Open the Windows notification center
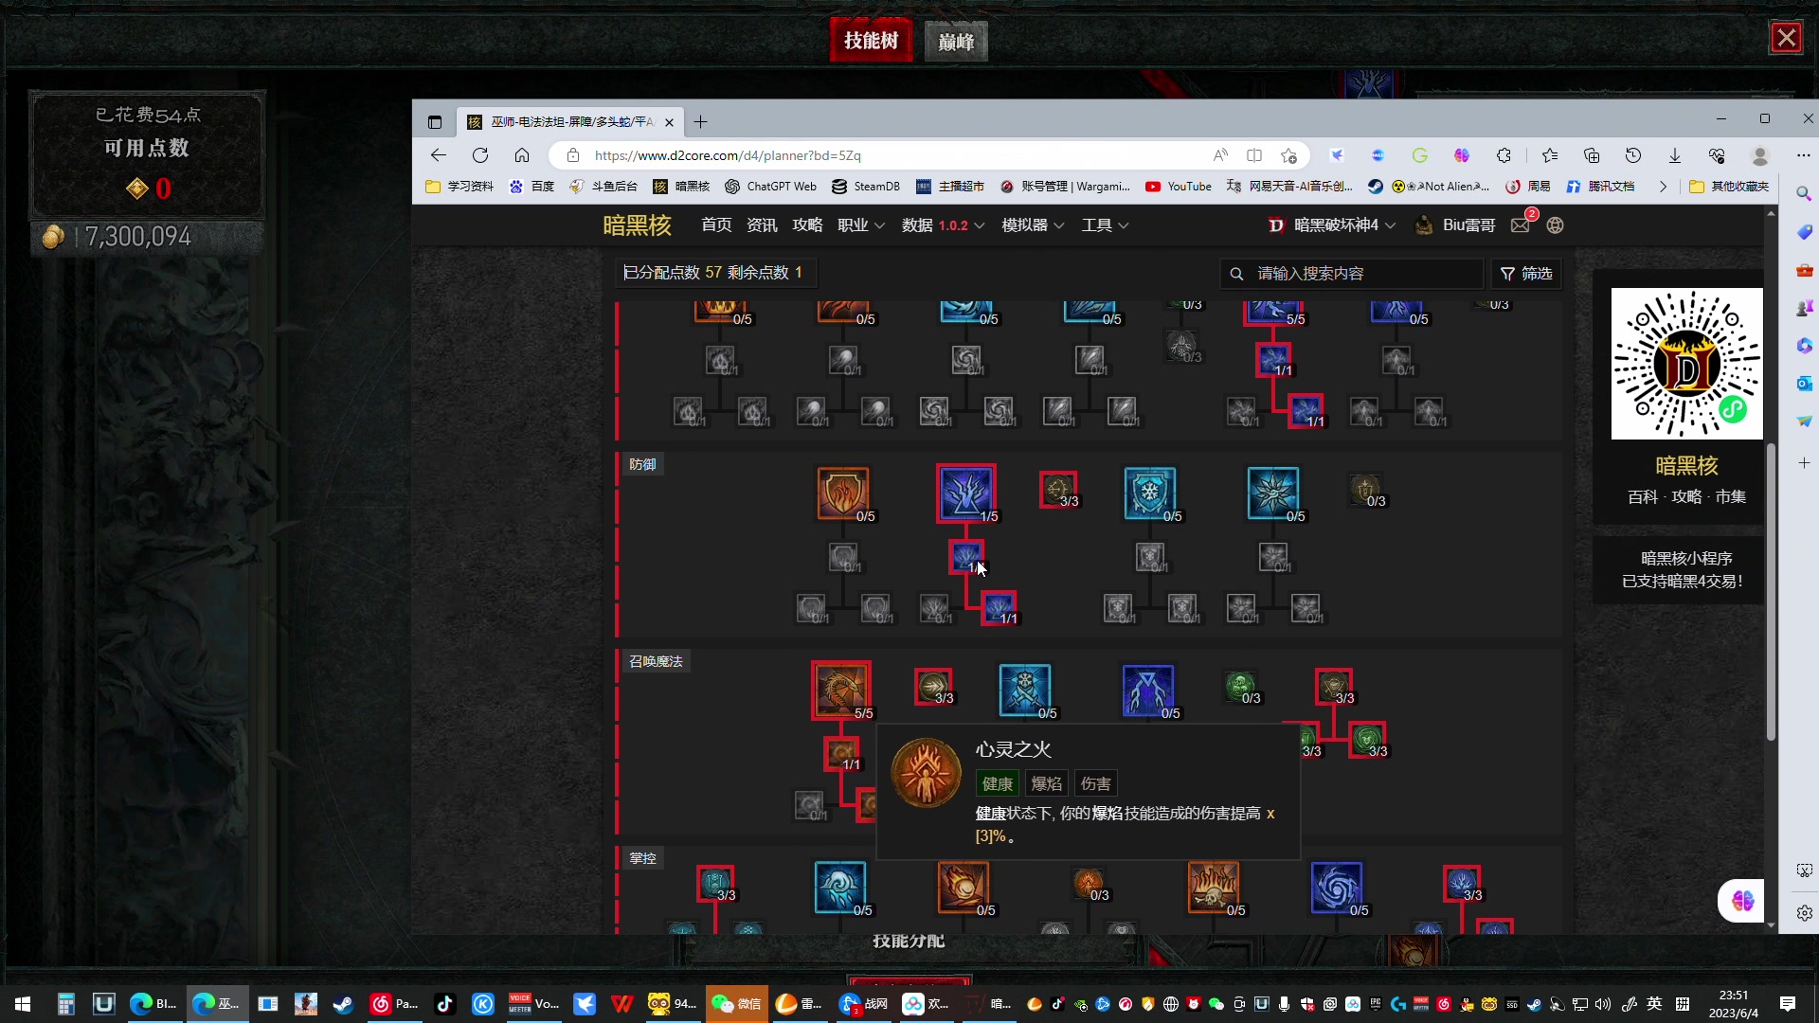Viewport: 1819px width, 1023px height. [x=1788, y=1004]
